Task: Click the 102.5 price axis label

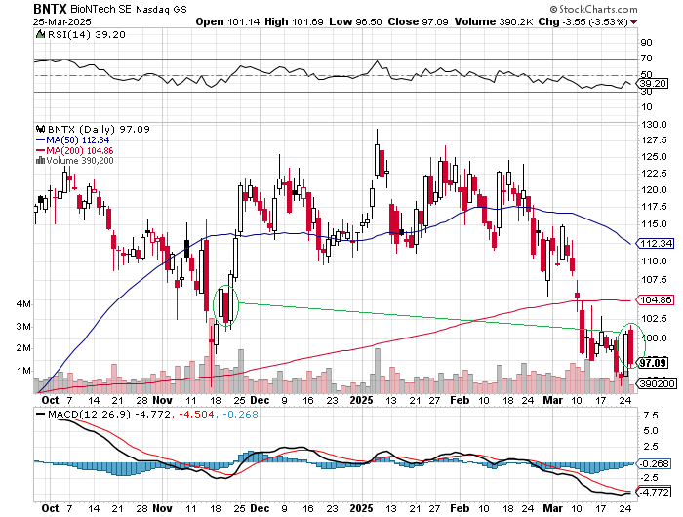Action: coord(654,318)
